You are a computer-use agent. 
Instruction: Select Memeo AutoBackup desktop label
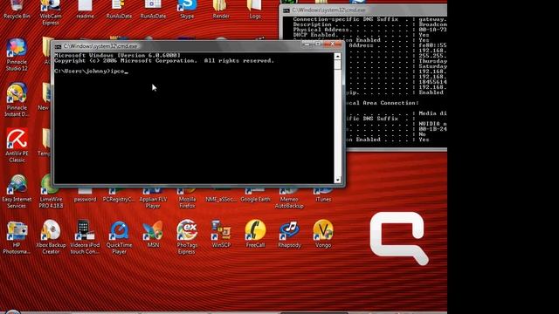coord(289,202)
